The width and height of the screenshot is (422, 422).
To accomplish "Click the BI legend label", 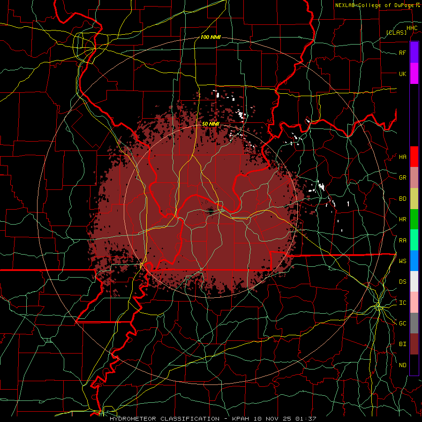I will tap(402, 344).
